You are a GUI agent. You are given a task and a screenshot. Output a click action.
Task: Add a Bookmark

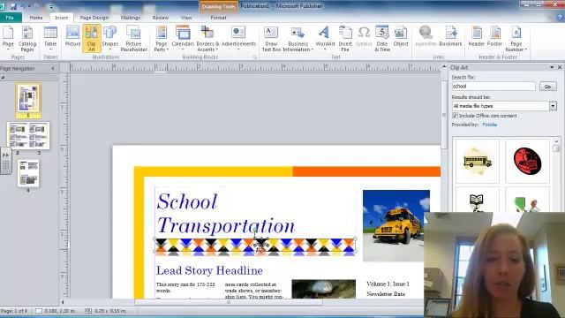[450, 36]
